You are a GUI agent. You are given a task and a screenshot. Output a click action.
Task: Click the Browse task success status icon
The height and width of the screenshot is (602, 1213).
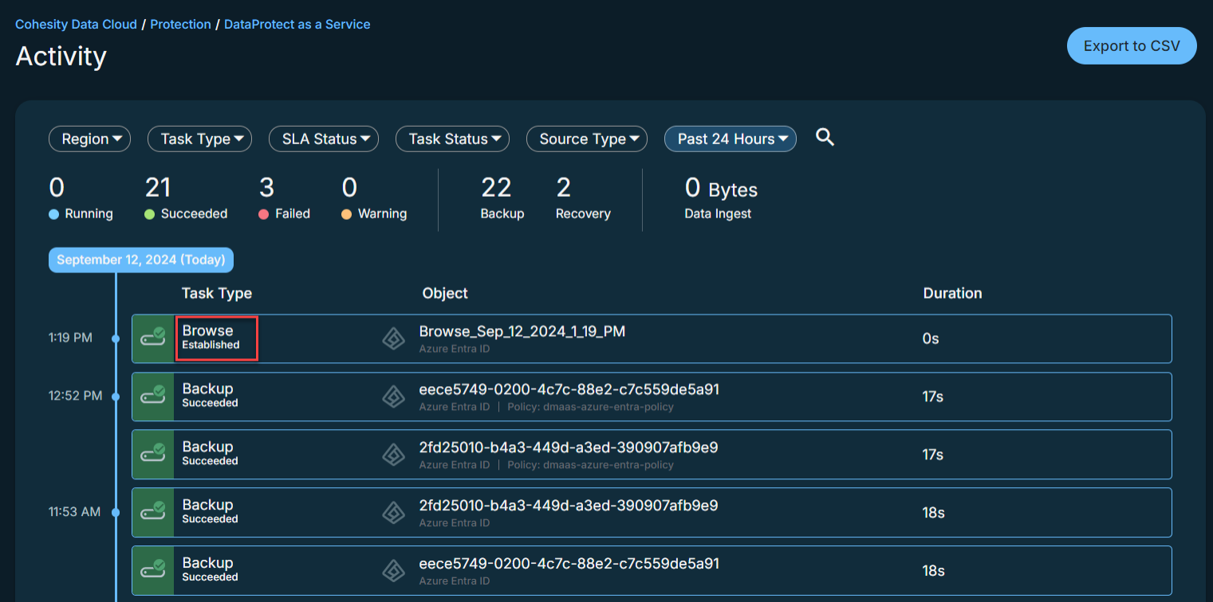(x=152, y=338)
